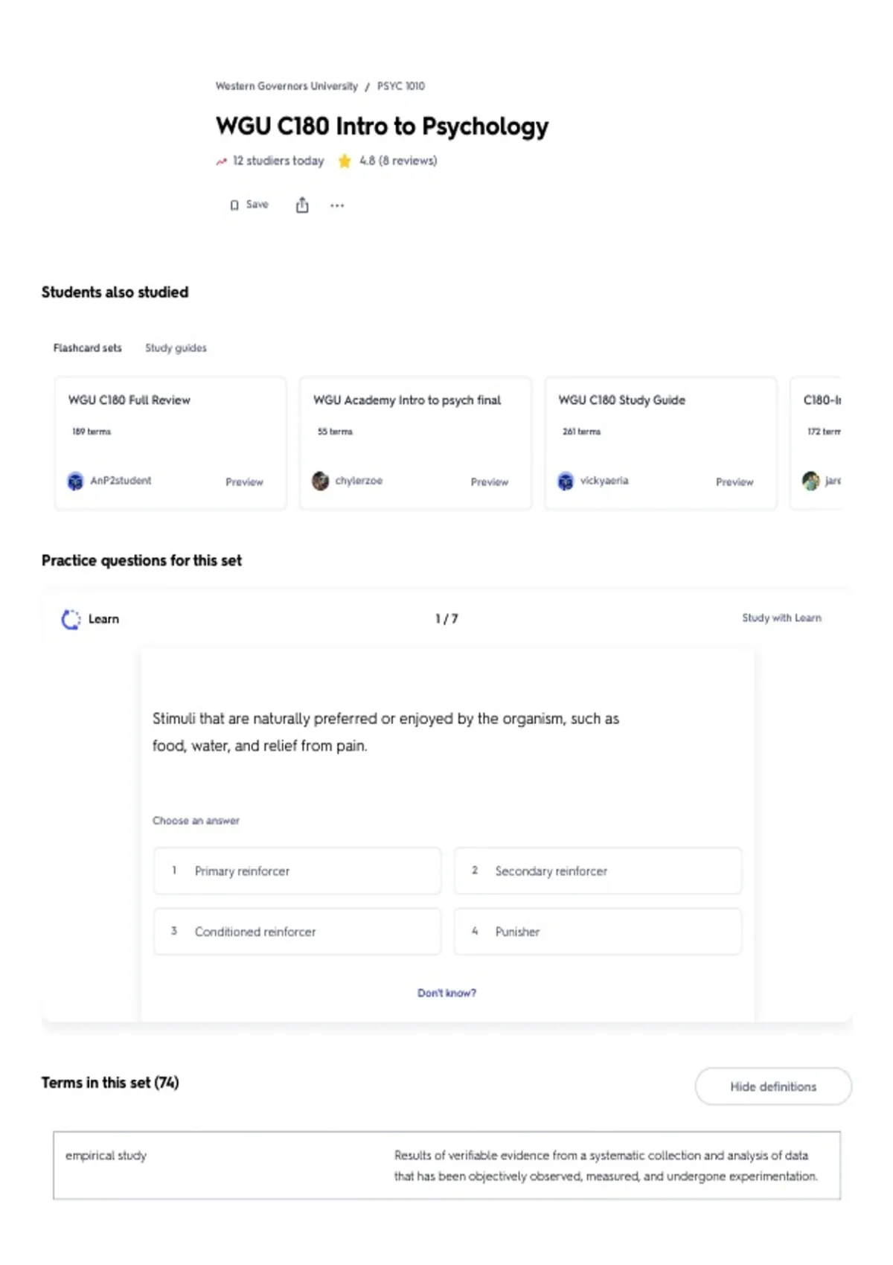893x1265 pixels.
Task: Select the Flashcard sets tab
Action: click(x=87, y=348)
